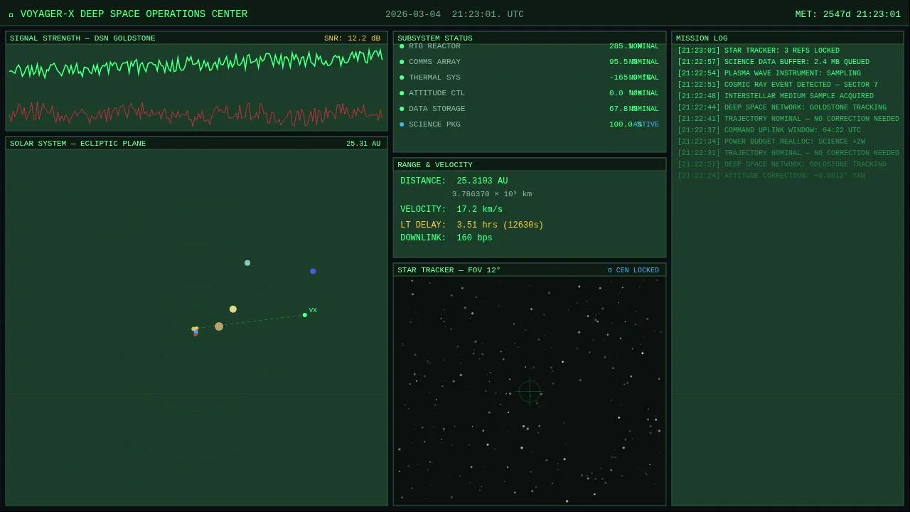Click the 'SOLAR SYSTEM — ECLIPTIC PLANE' header
The width and height of the screenshot is (910, 512).
[77, 144]
